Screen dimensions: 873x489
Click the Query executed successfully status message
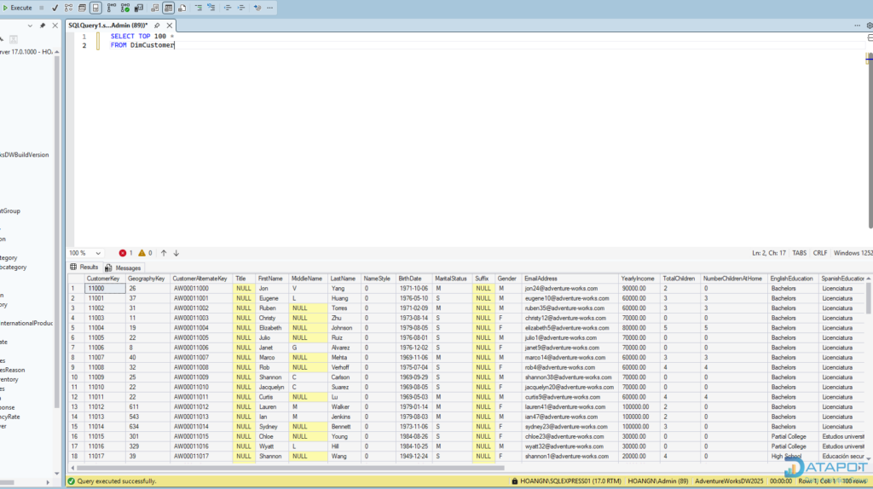pyautogui.click(x=112, y=481)
